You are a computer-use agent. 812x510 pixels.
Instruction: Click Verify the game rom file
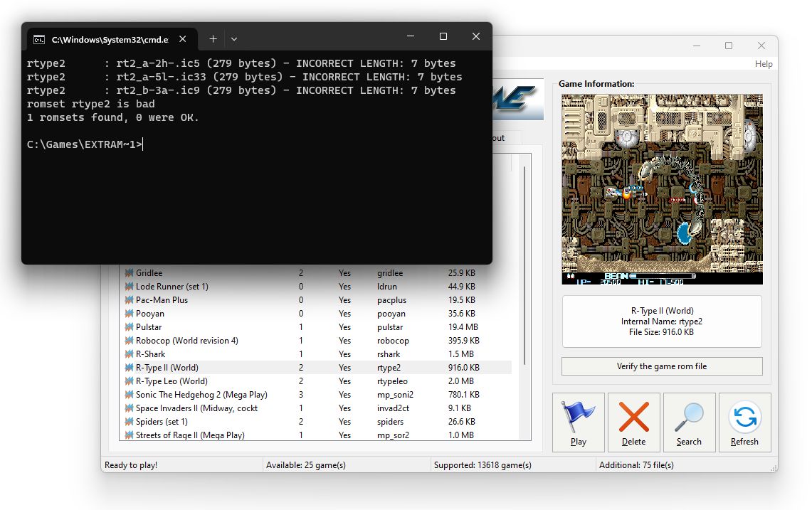tap(661, 366)
